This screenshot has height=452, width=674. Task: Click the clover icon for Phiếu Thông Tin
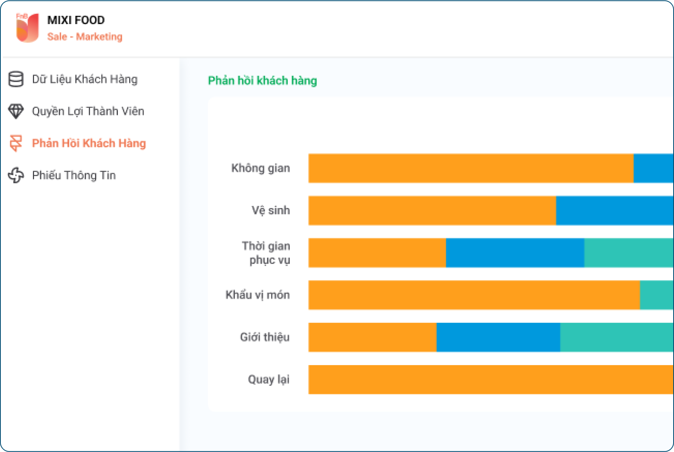[16, 175]
